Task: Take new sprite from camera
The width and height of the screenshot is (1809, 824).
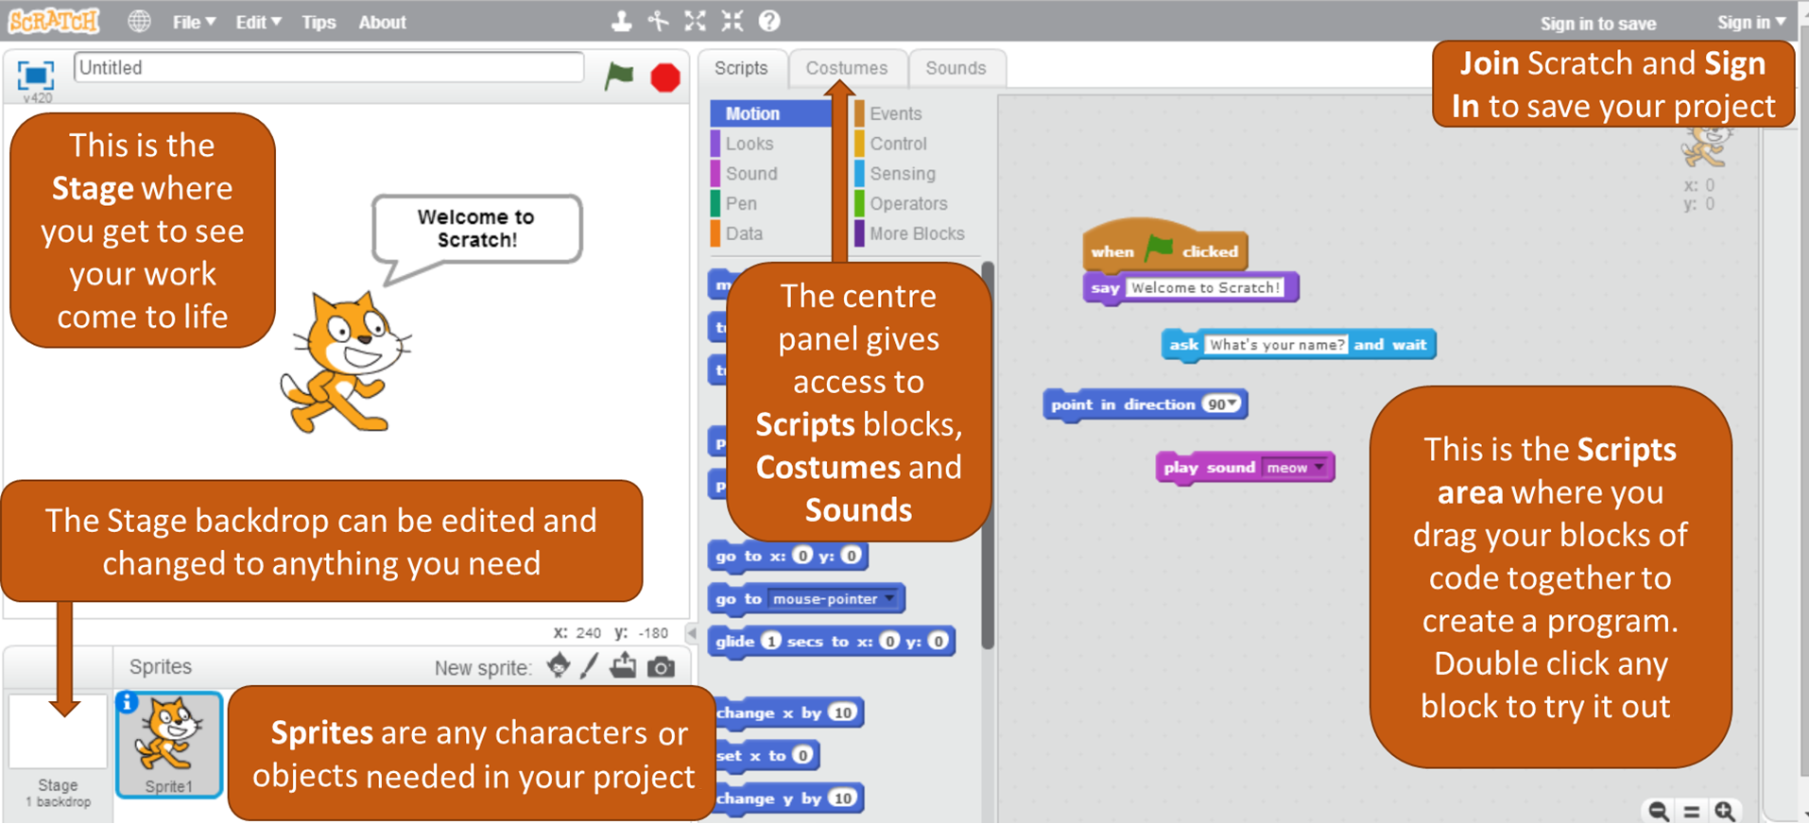Action: (662, 667)
